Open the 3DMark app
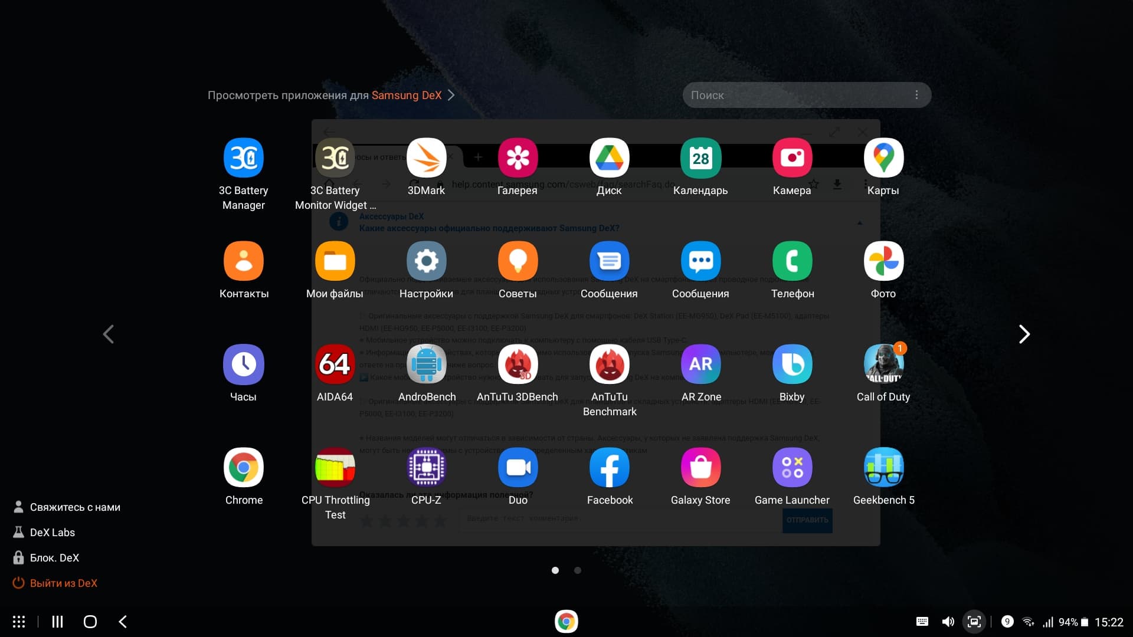 [426, 158]
